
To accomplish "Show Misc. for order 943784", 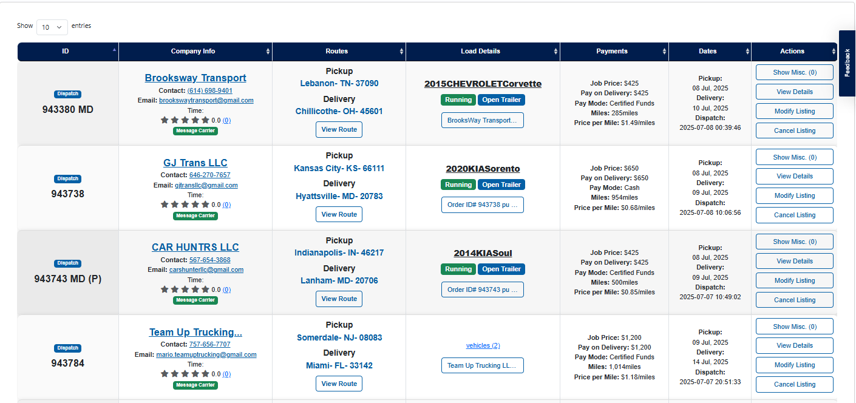I will point(795,327).
